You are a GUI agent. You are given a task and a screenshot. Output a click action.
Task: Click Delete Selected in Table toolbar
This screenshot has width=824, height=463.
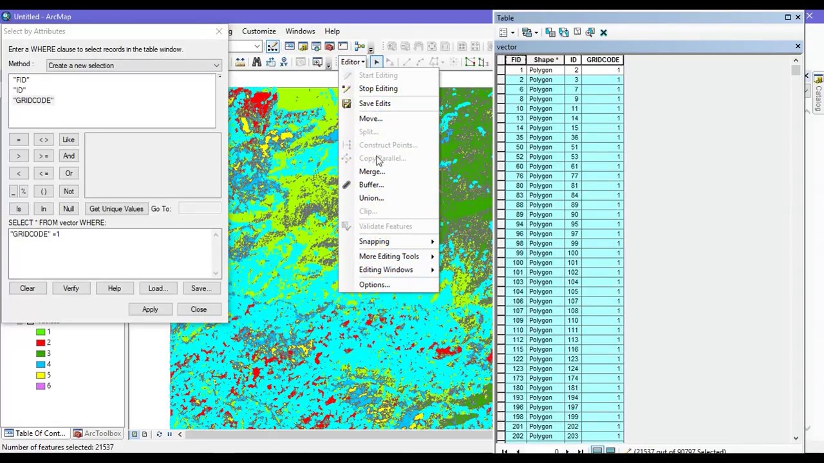click(x=603, y=32)
